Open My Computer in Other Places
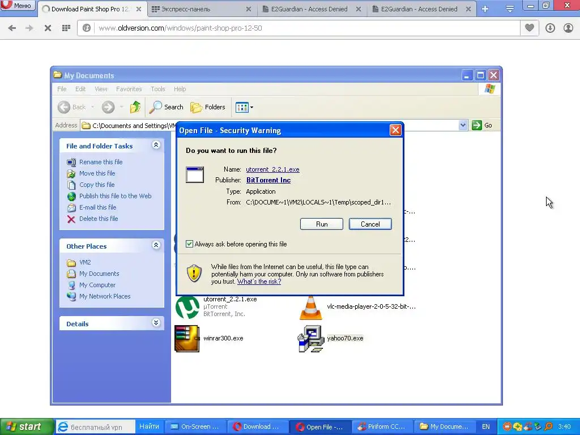The width and height of the screenshot is (580, 435). tap(97, 285)
